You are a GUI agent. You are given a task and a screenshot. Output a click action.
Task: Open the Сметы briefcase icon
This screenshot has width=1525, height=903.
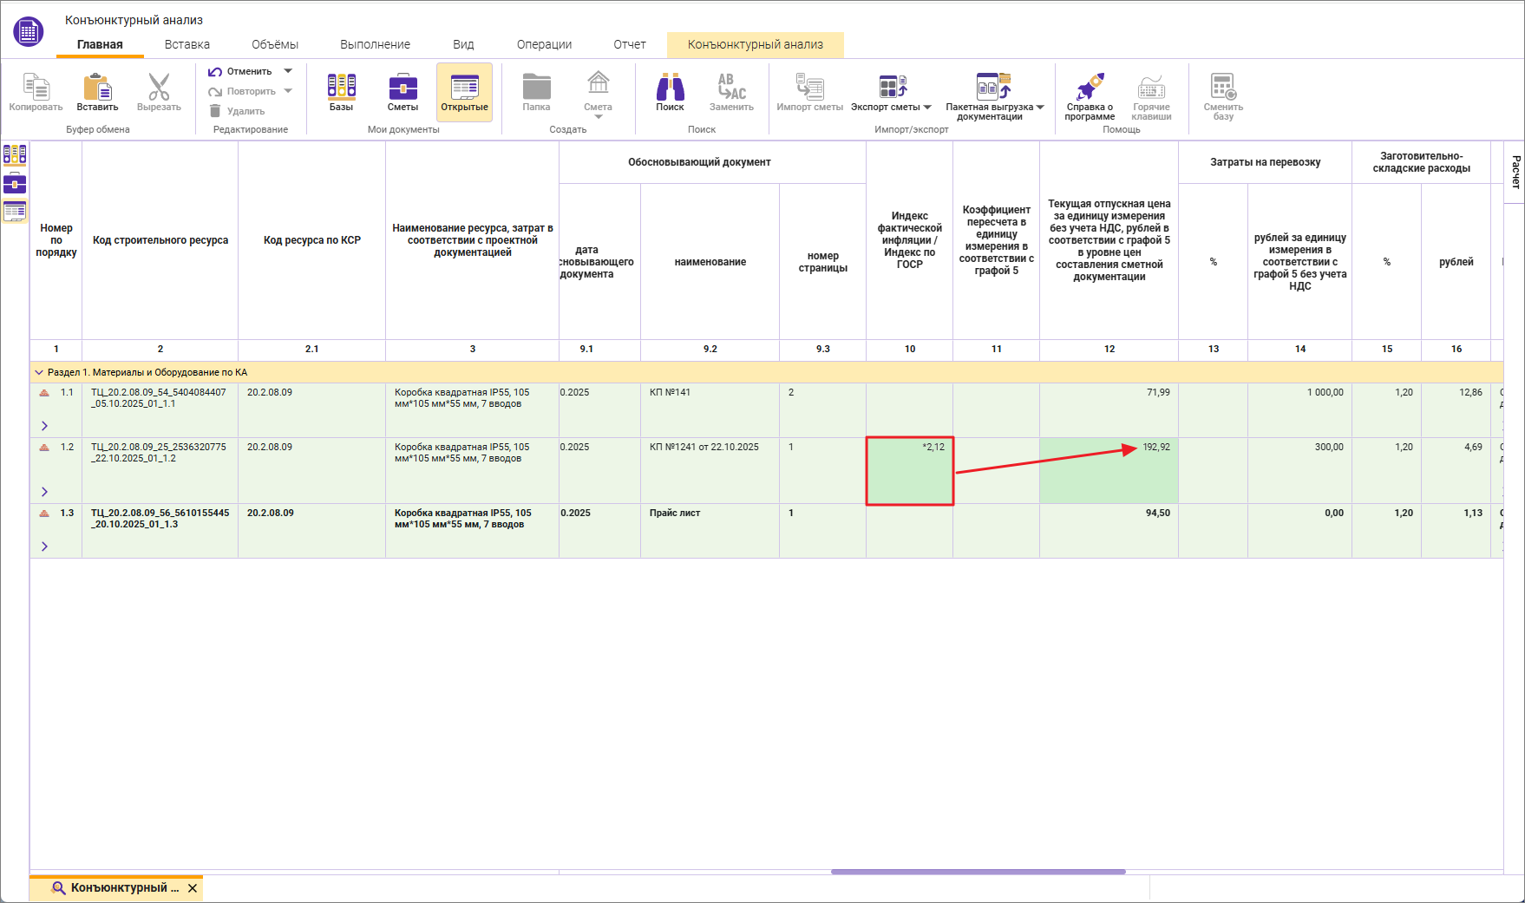(403, 88)
